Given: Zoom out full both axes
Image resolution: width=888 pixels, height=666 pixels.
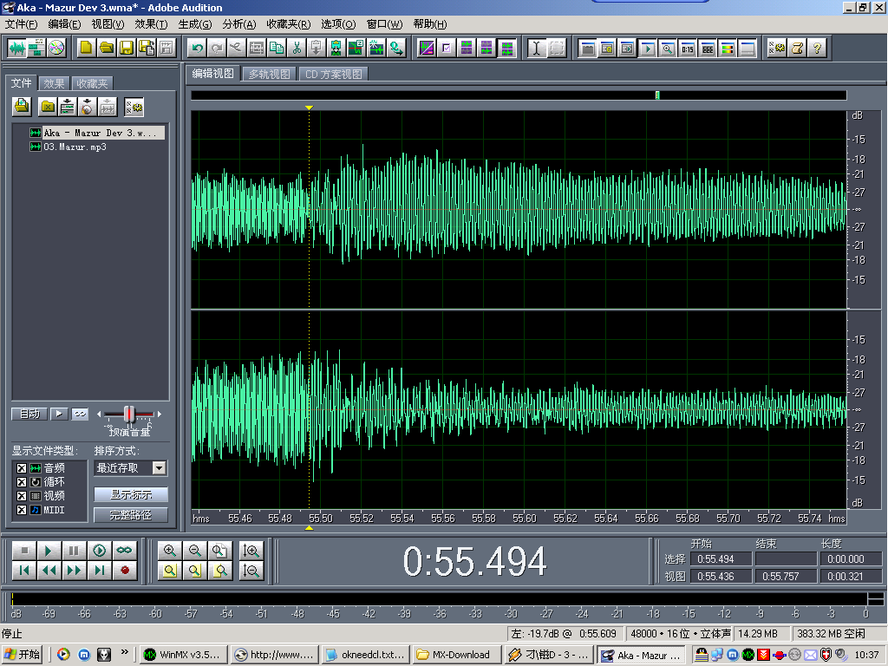Looking at the screenshot, I should pos(219,551).
